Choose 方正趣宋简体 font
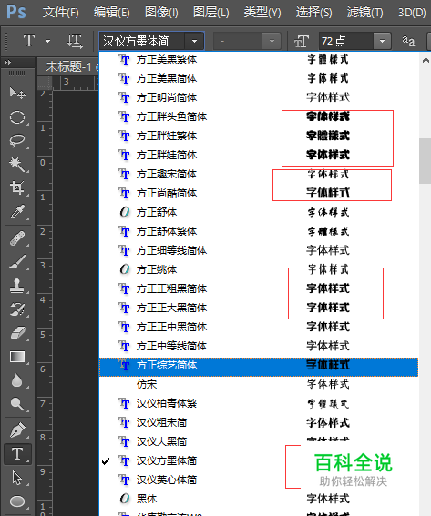 pyautogui.click(x=259, y=174)
